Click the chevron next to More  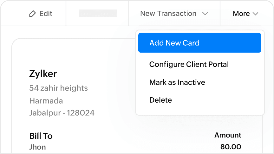pos(256,14)
